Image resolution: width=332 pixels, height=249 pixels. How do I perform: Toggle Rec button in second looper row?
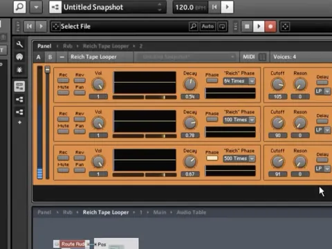63,119
